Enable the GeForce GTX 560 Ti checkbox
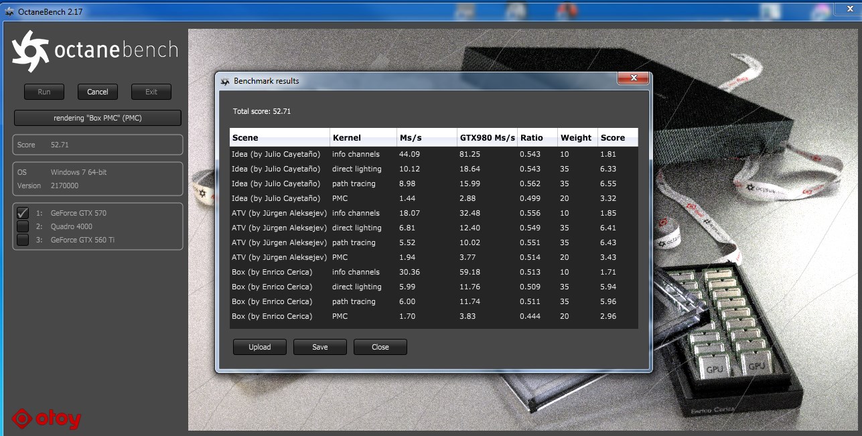Viewport: 862px width, 436px height. [23, 240]
